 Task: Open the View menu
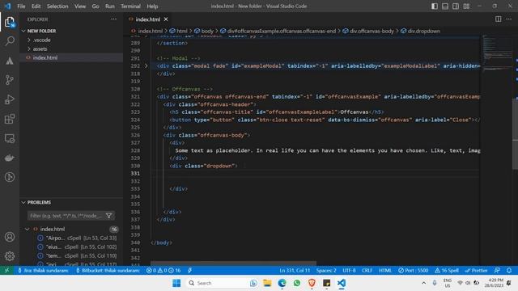[x=79, y=6]
